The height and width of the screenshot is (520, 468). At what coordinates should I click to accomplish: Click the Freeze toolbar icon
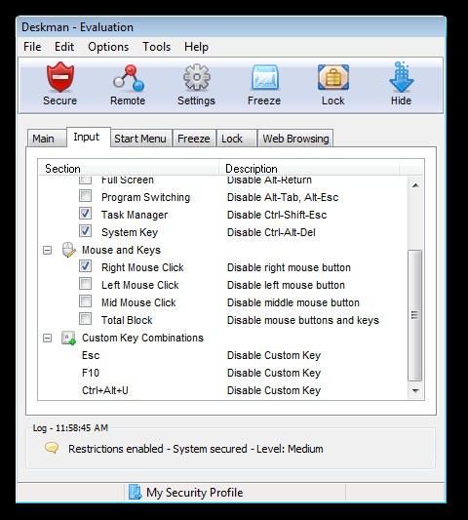[264, 77]
